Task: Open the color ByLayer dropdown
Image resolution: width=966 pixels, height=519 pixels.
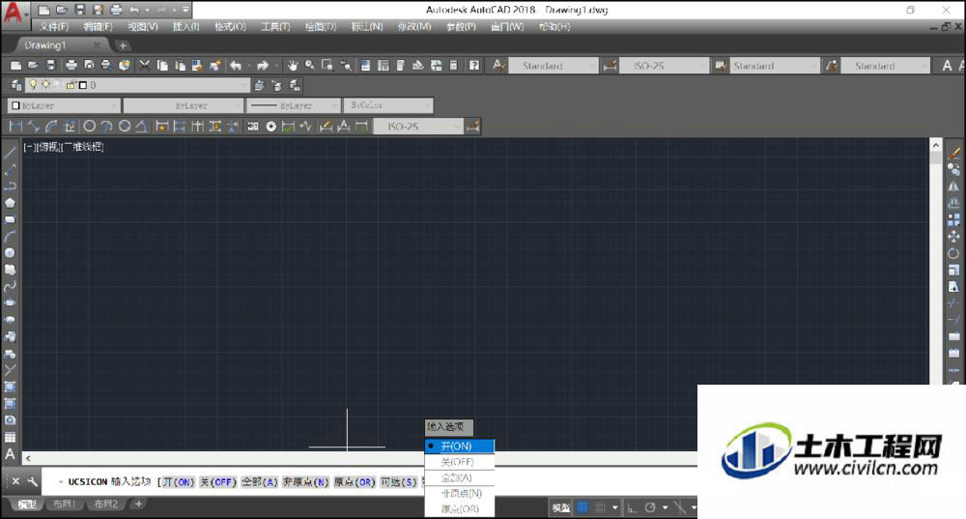Action: (x=64, y=106)
